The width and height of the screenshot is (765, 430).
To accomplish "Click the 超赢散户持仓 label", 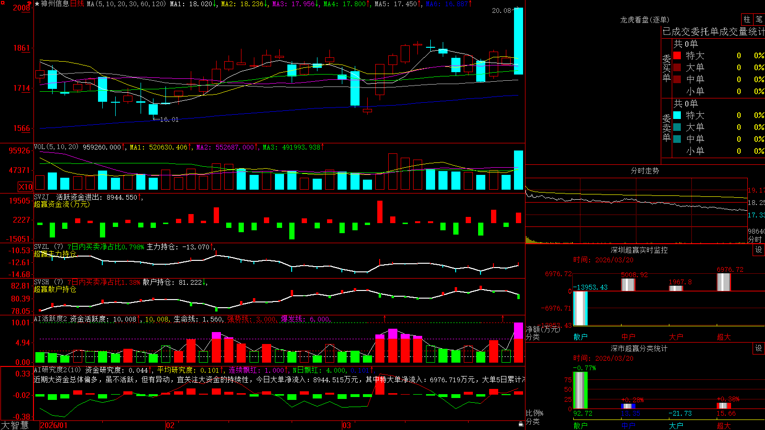I will (x=55, y=289).
